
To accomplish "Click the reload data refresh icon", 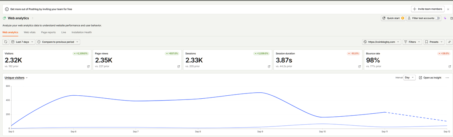I will [6, 42].
